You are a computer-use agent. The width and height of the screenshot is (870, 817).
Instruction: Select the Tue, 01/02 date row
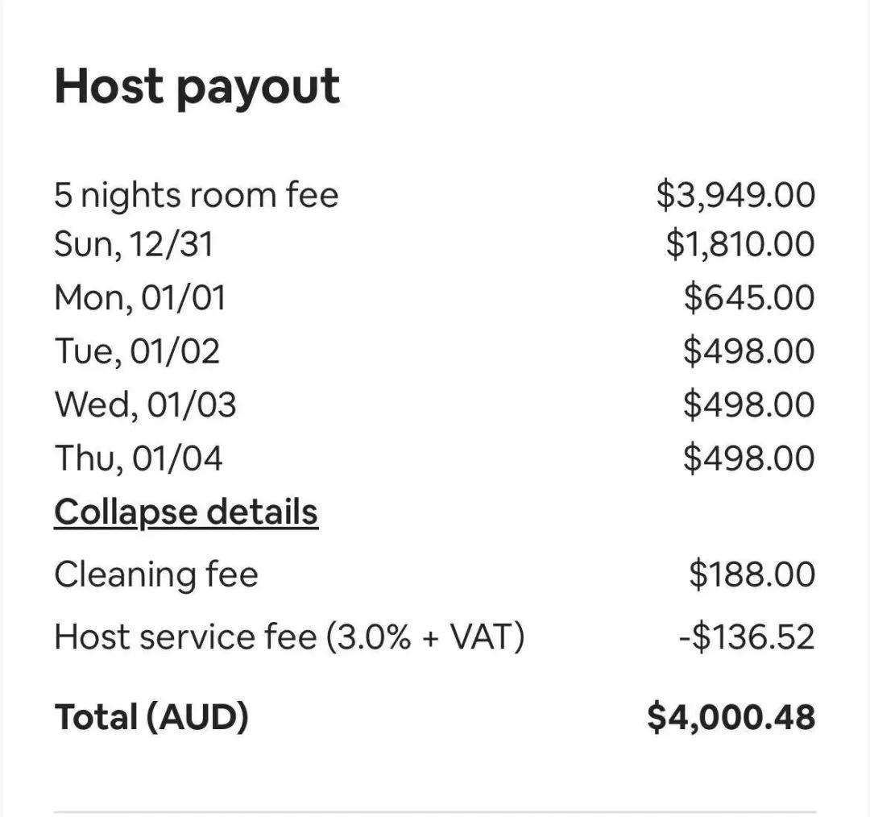[137, 351]
